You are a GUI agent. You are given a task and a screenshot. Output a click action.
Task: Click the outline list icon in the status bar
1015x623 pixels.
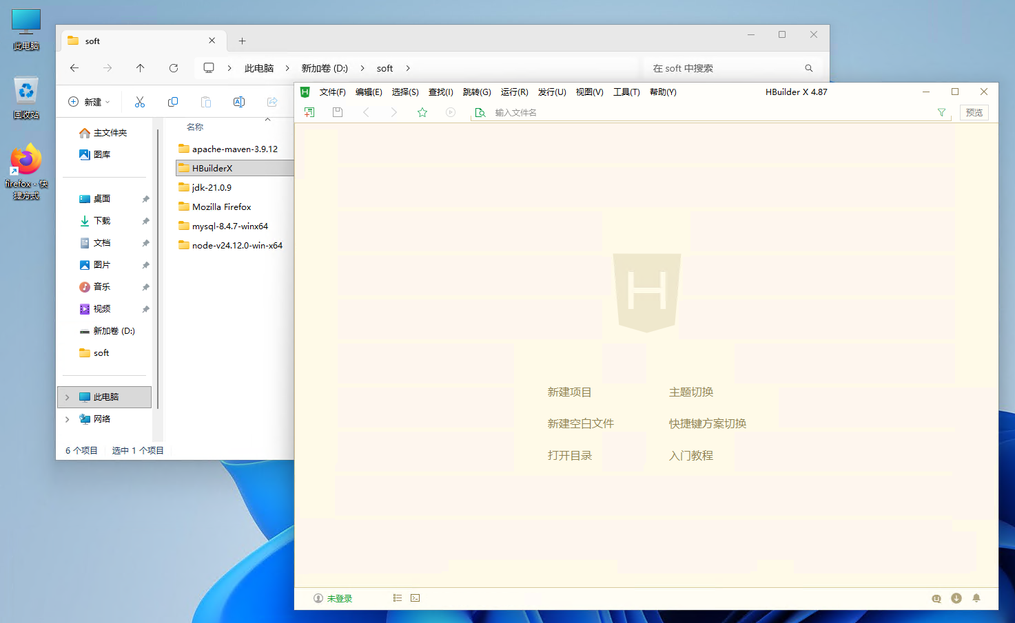397,598
